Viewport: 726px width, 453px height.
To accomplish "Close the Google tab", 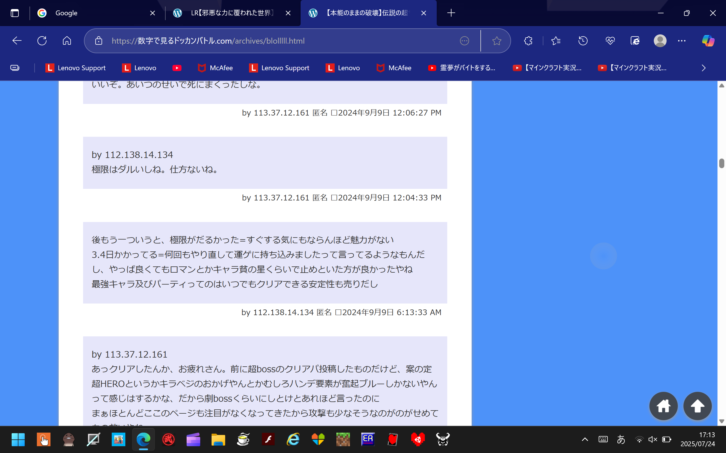I will coord(152,13).
